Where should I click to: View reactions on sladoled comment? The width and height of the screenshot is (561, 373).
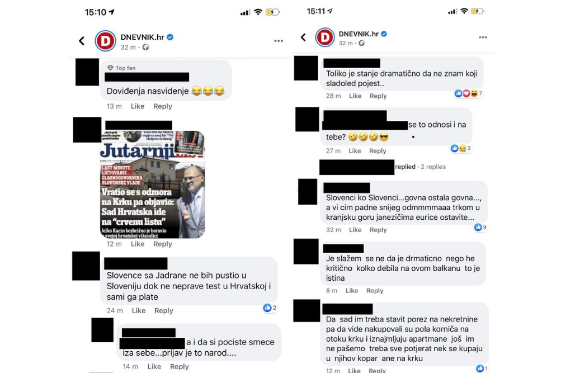pyautogui.click(x=468, y=93)
